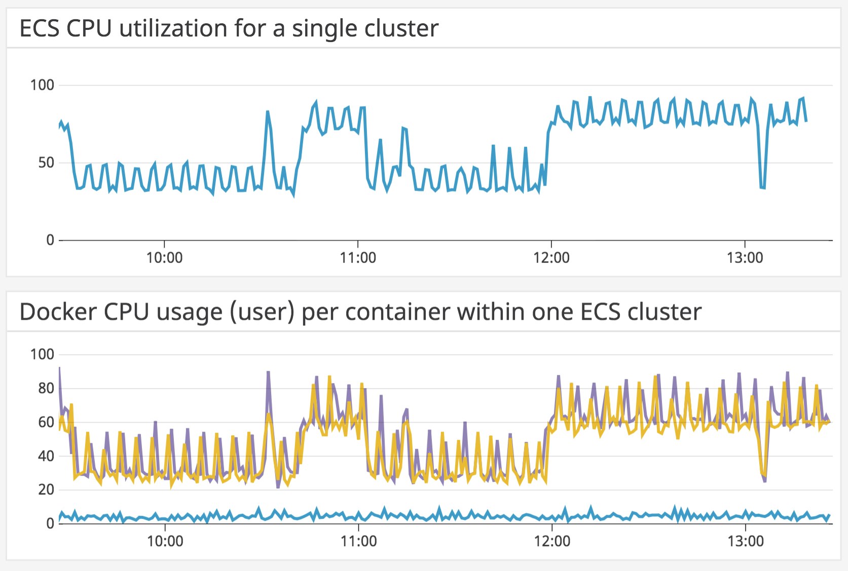Click the 50 y-axis label on ECS chart
848x571 pixels.
[46, 163]
